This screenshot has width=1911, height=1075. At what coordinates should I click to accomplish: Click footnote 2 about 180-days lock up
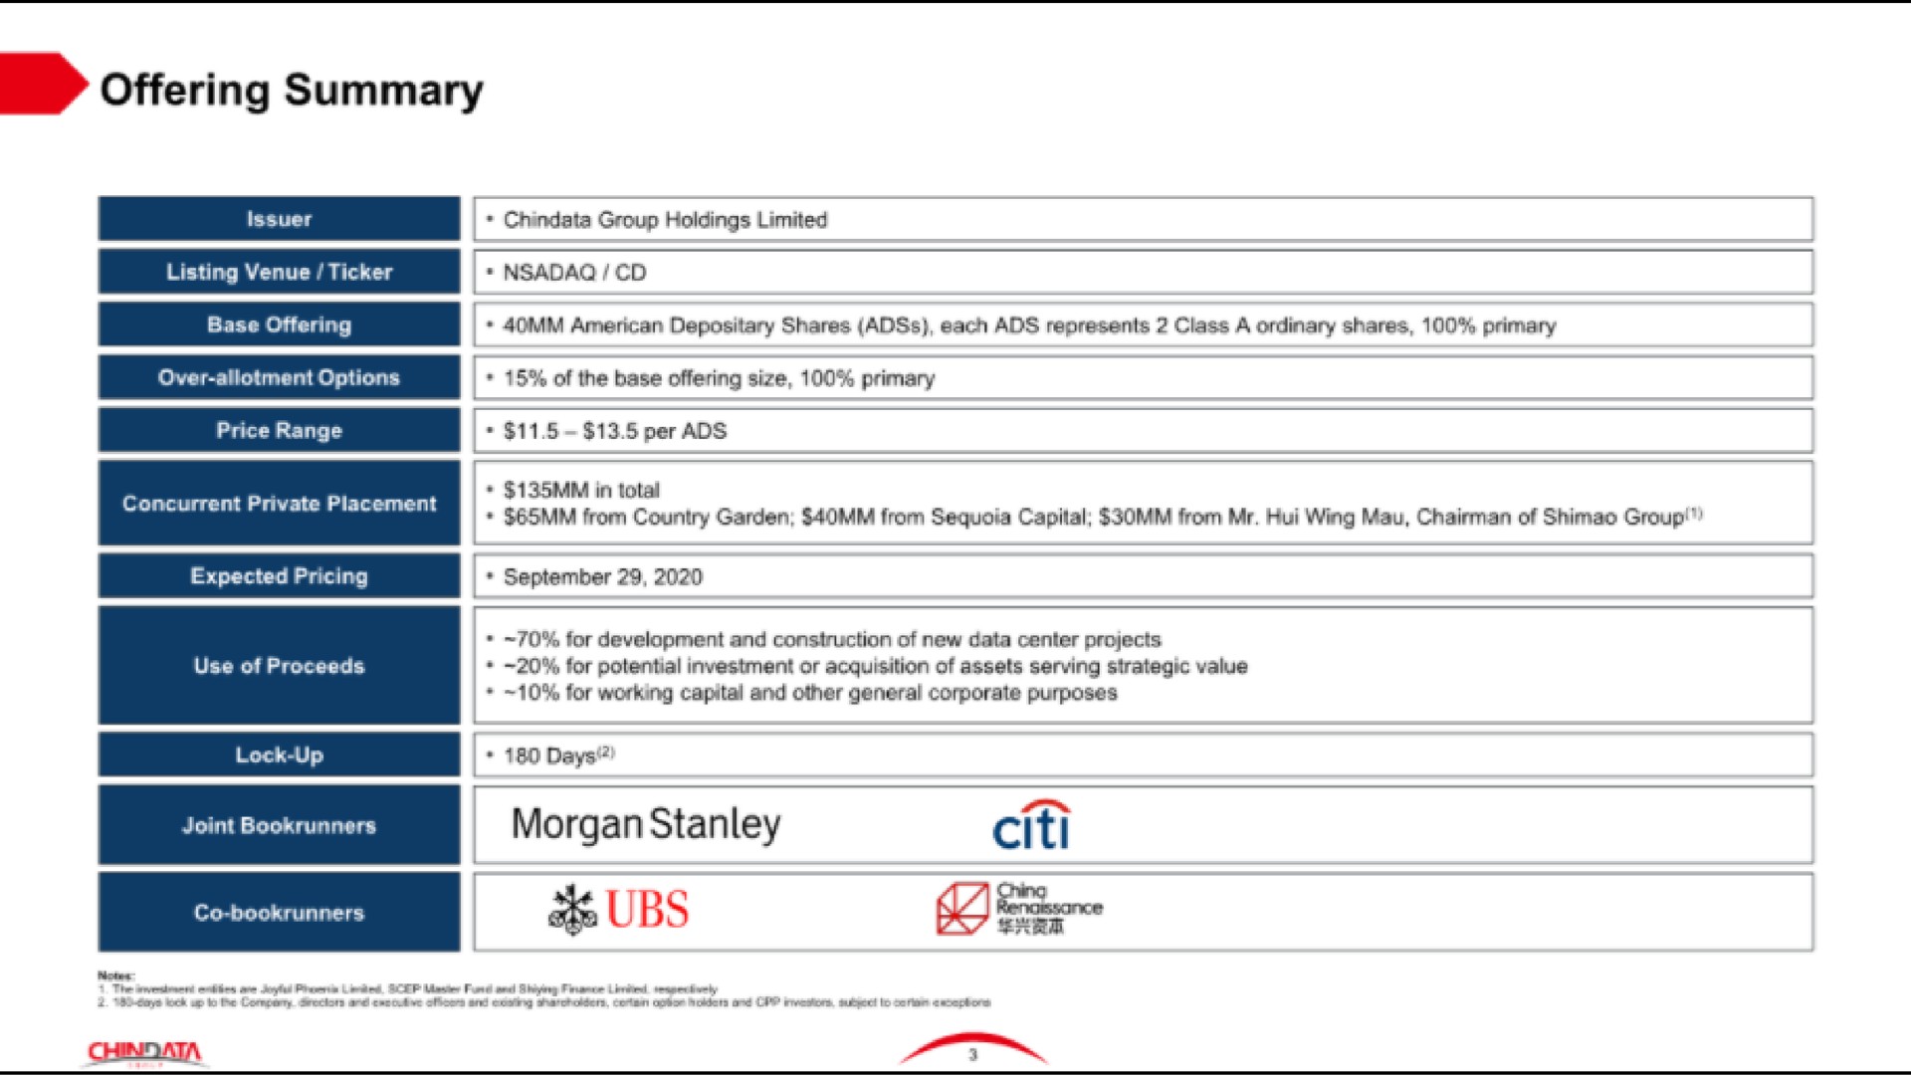tap(543, 1002)
